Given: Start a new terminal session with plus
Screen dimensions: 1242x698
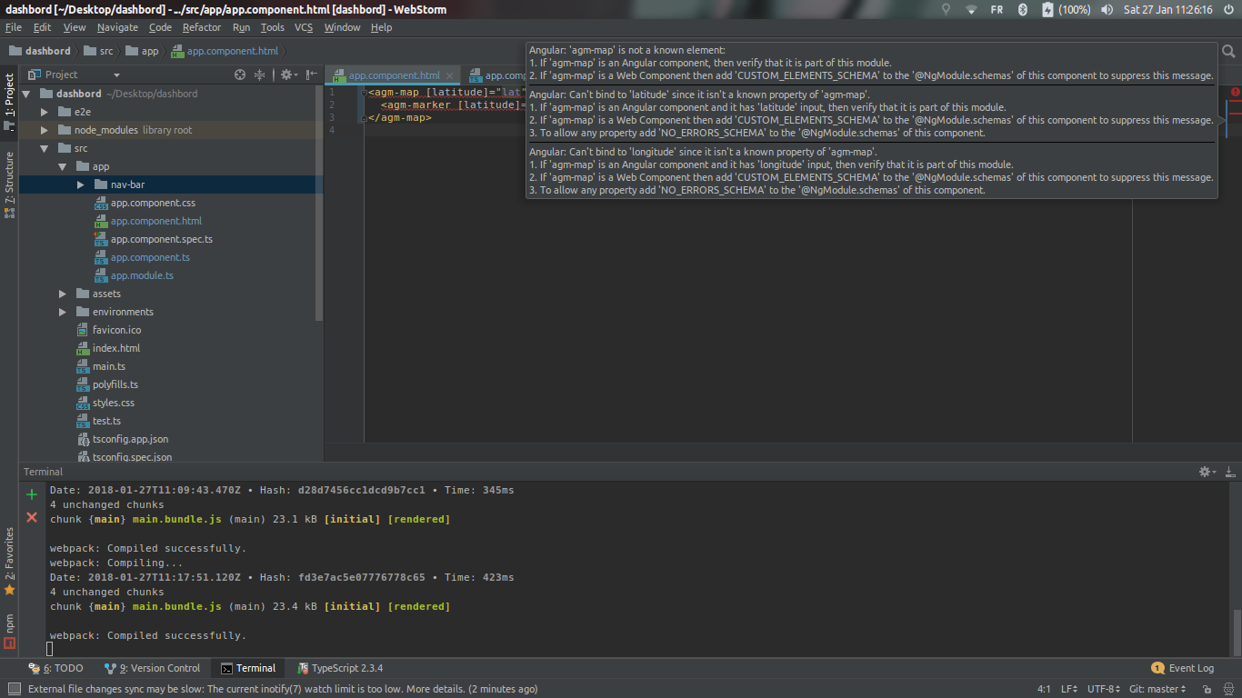Looking at the screenshot, I should [32, 494].
